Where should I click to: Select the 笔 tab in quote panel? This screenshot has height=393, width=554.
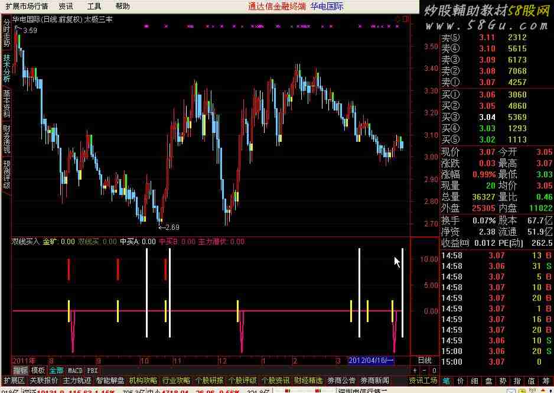tap(446, 381)
